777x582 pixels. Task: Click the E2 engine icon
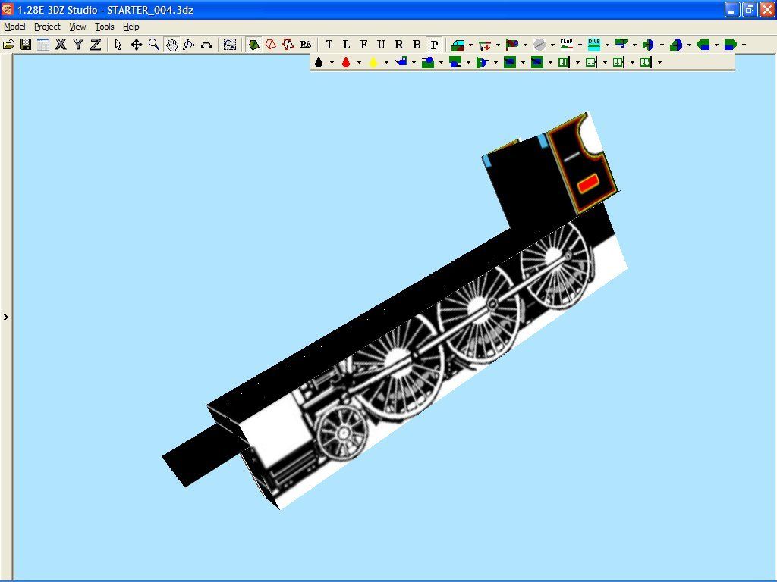tap(591, 62)
